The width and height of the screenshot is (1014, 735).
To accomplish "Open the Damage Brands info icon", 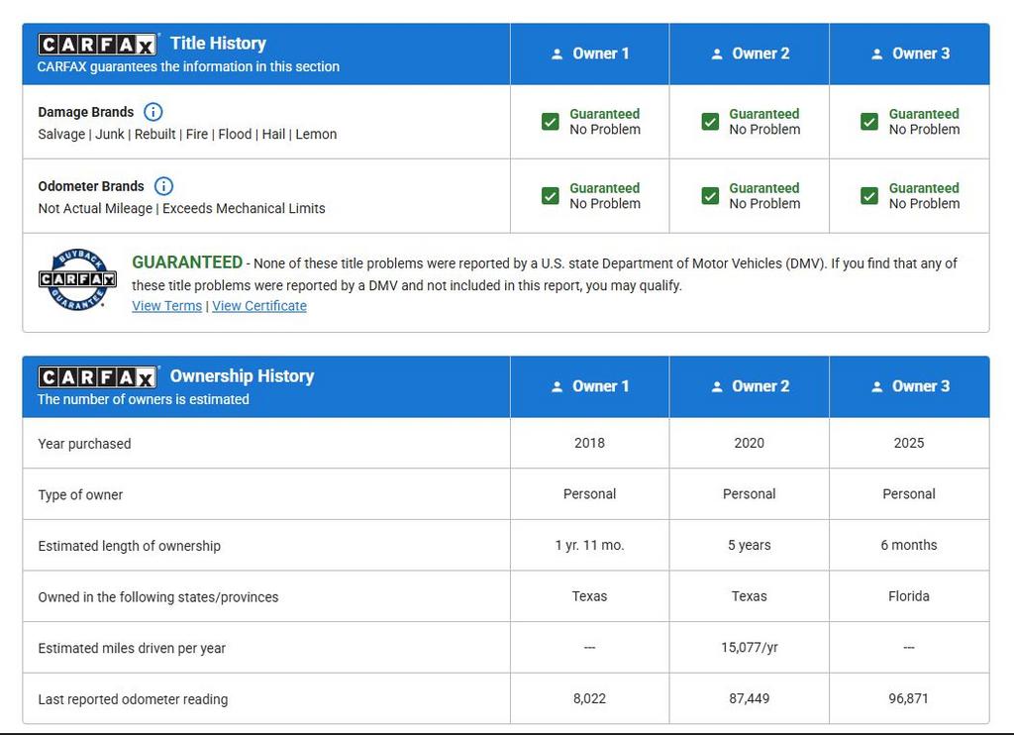I will 152,112.
